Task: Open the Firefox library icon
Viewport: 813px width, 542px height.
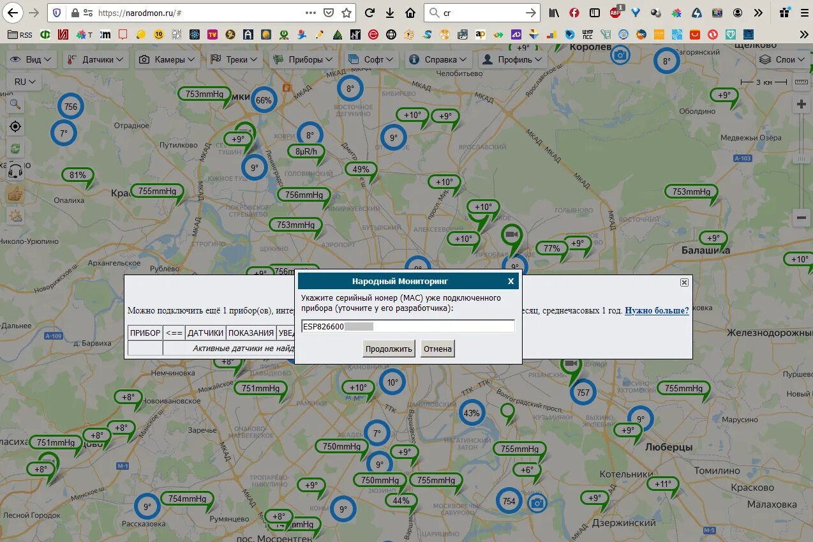Action: [x=555, y=13]
